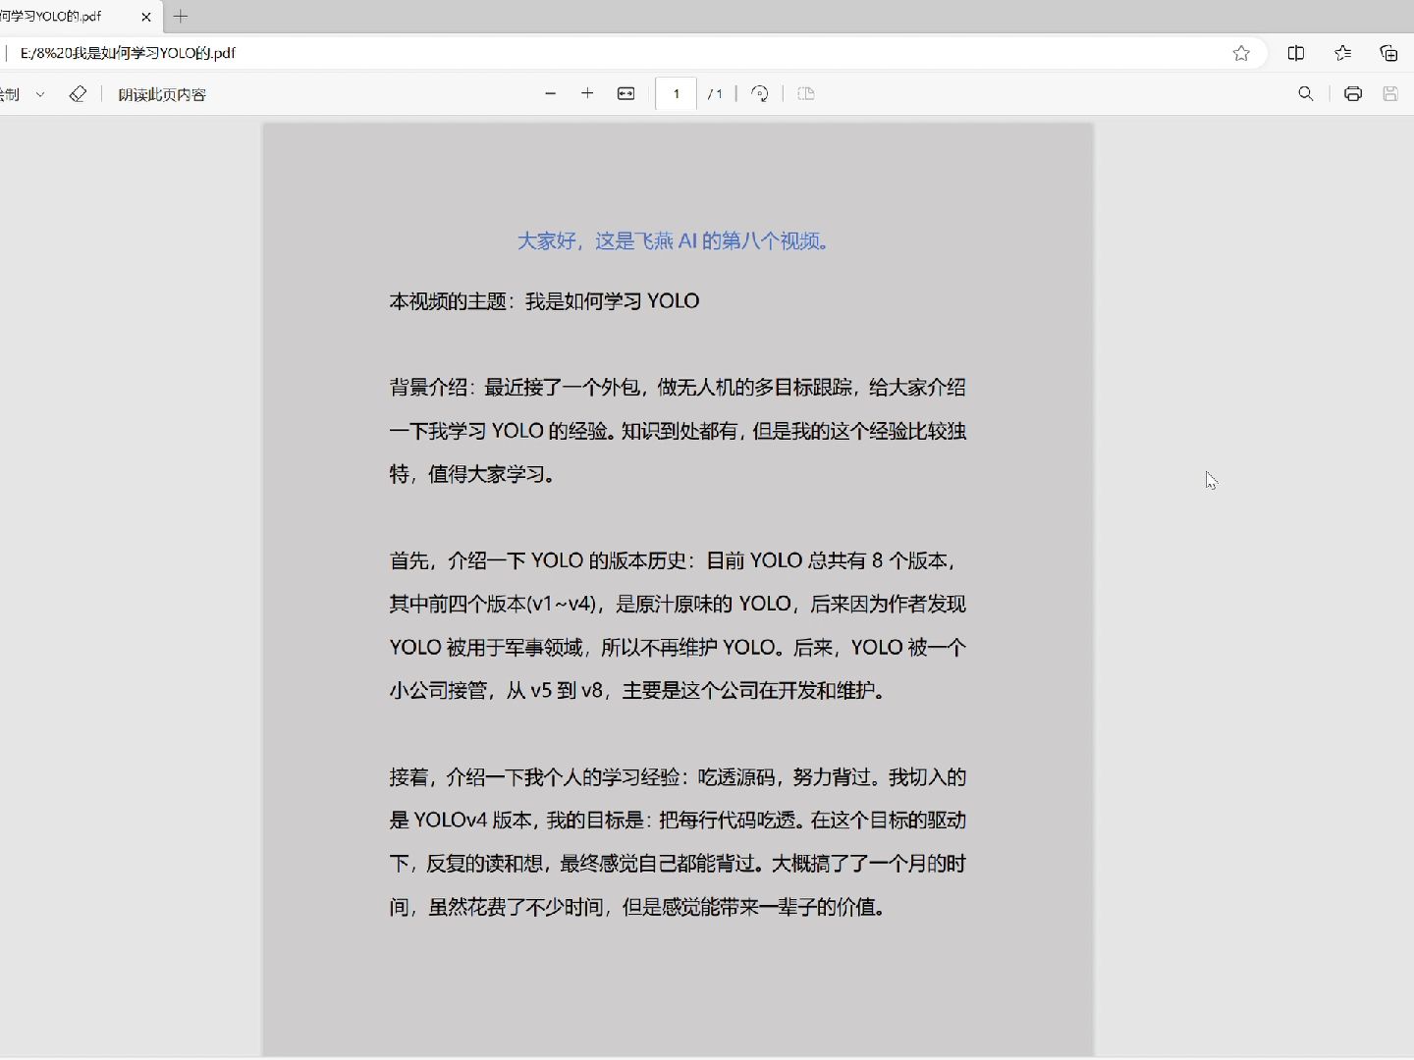
Task: Click the line starting 其中前四个版本(v1~v4)
Action: tap(678, 604)
